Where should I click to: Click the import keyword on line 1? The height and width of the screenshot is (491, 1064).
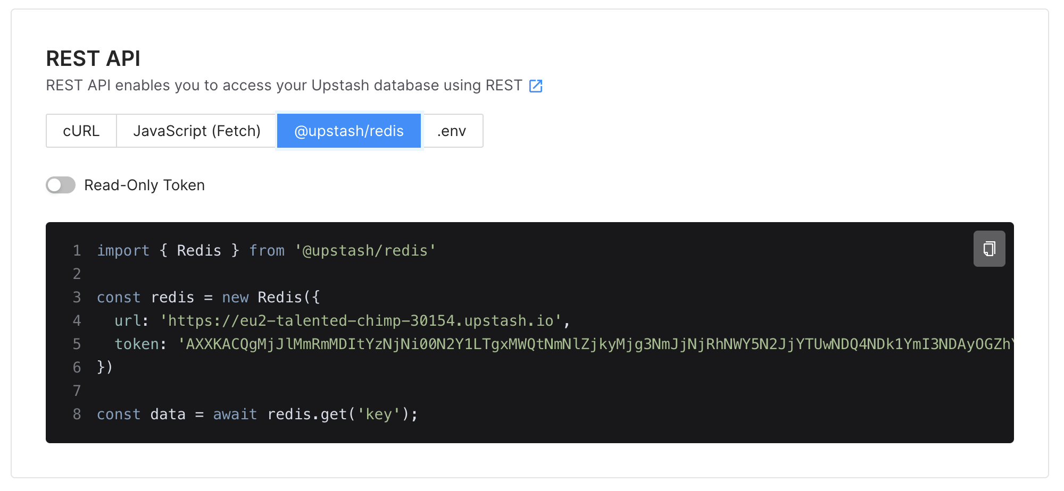[x=123, y=251]
